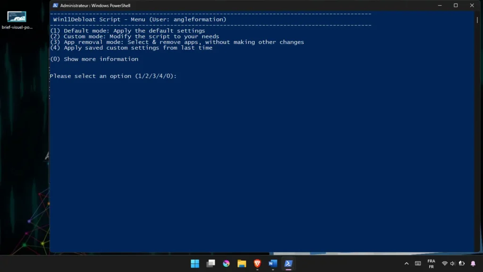The image size is (483, 272).
Task: Click '(0) Show more information' line
Action: (x=94, y=59)
